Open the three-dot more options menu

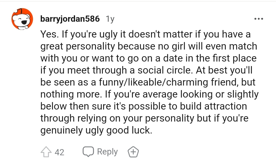click(x=258, y=19)
